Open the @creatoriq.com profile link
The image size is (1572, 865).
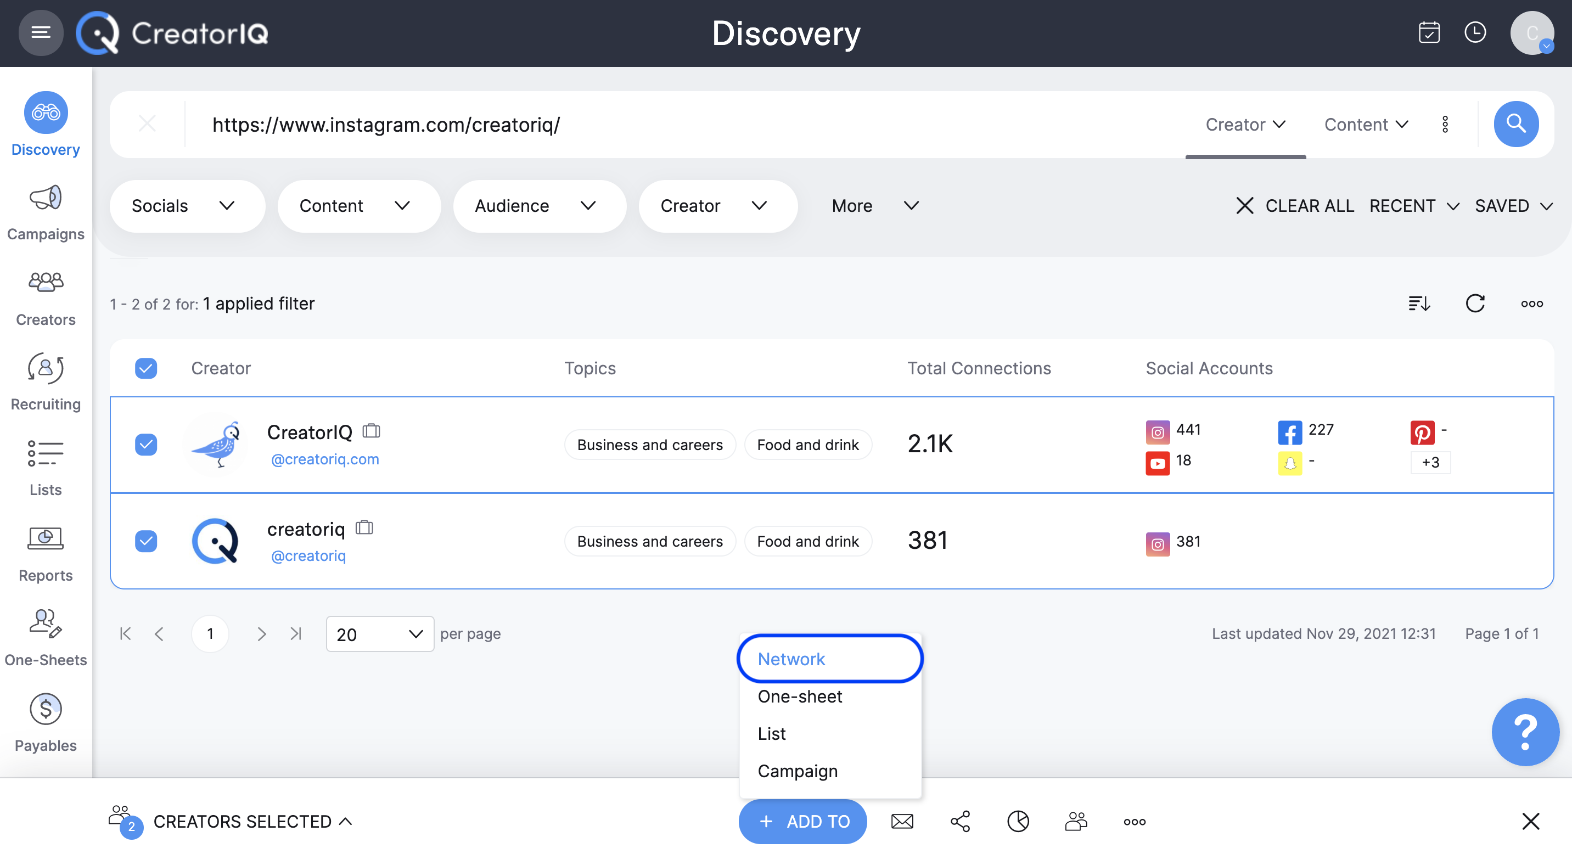click(x=324, y=459)
